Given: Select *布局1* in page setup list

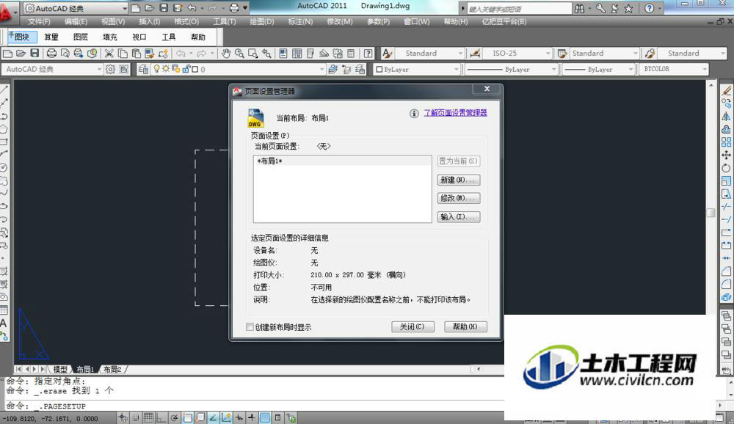Looking at the screenshot, I should coord(342,161).
